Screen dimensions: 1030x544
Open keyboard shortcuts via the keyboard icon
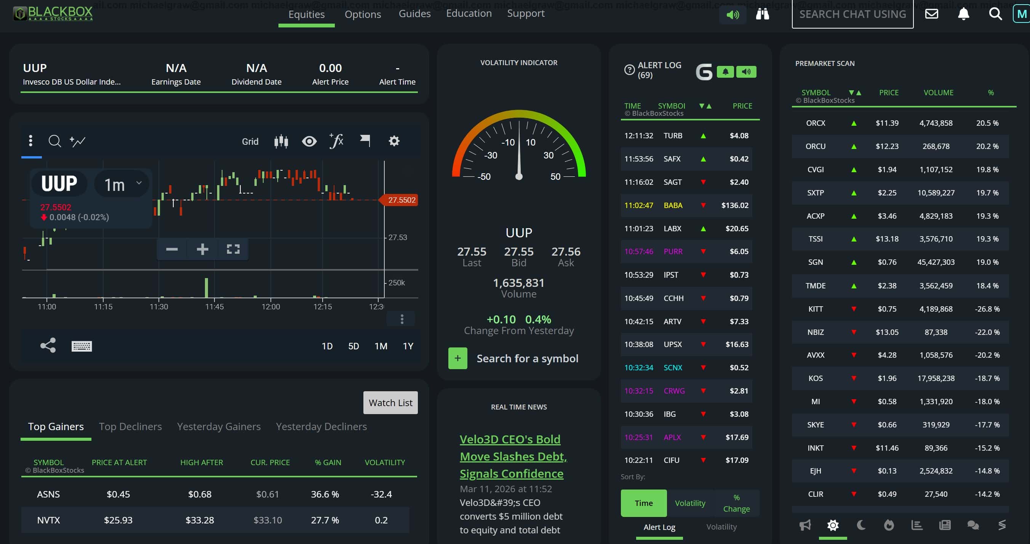click(81, 346)
